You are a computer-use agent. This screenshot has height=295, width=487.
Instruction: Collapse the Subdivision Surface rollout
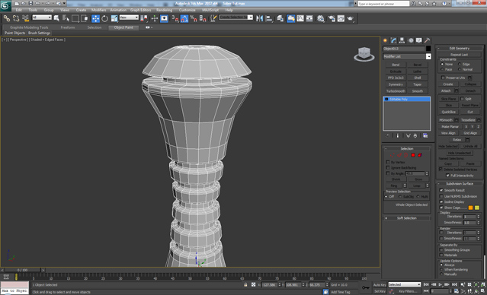pyautogui.click(x=460, y=183)
